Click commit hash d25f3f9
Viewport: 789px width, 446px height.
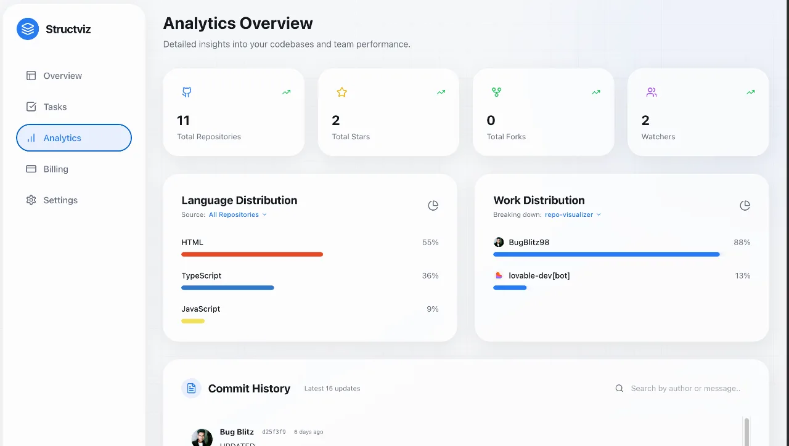(274, 432)
